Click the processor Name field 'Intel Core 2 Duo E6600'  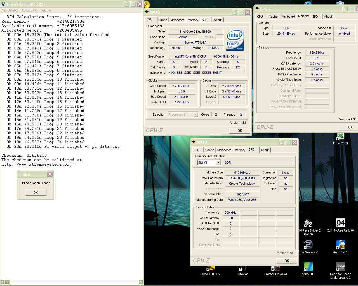(196, 32)
